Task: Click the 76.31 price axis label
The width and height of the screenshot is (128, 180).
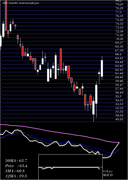Action: point(119,16)
